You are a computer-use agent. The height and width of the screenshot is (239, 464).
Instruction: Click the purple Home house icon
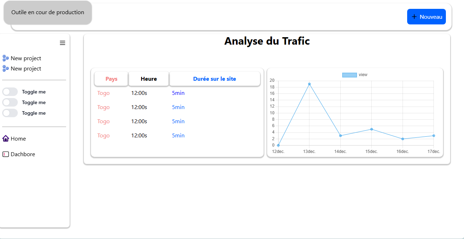tap(6, 138)
